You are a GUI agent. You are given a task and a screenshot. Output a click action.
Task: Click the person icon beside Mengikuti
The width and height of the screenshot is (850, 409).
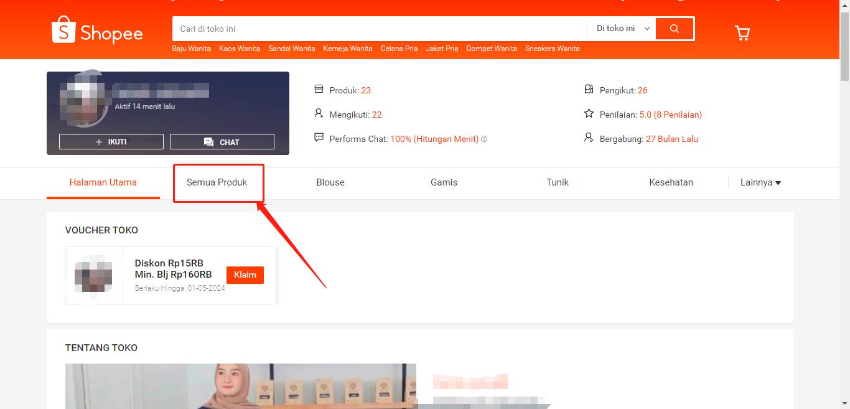tap(319, 114)
